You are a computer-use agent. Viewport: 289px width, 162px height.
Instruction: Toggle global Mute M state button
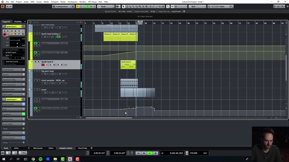(77, 6)
